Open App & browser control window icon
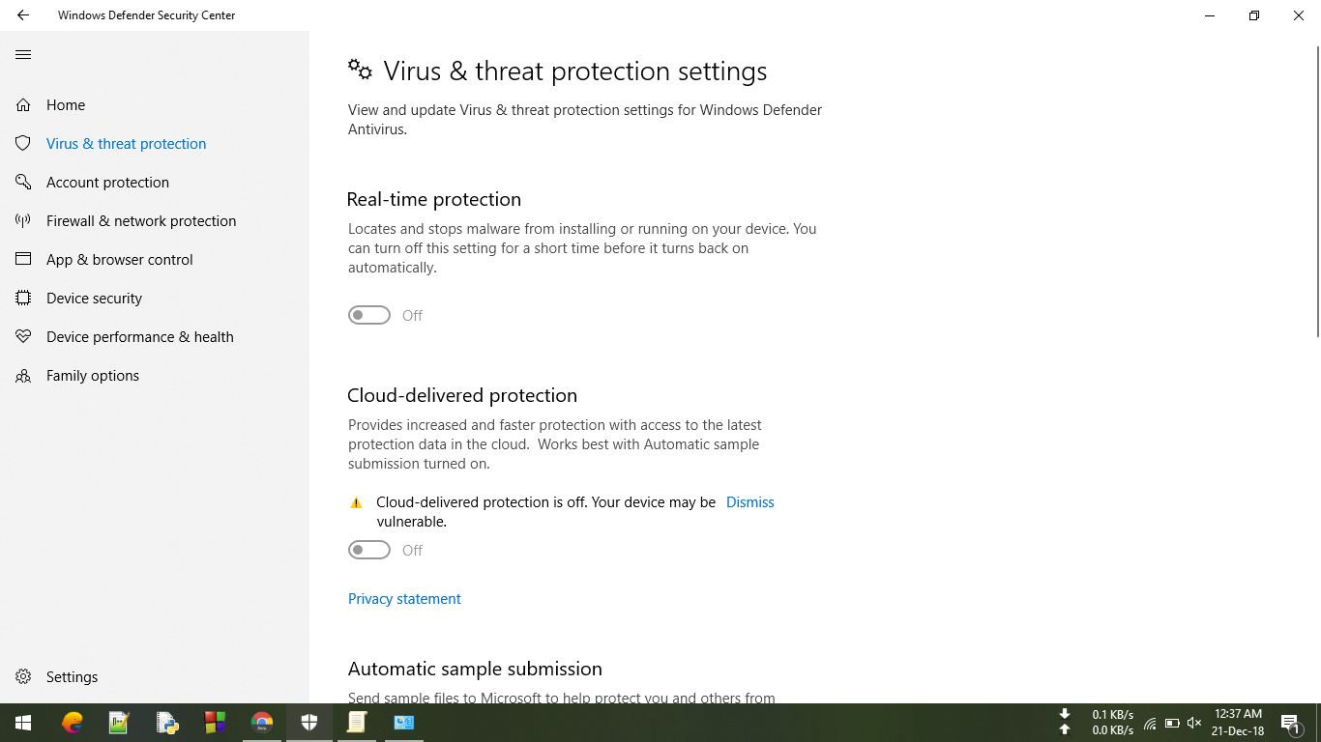Viewport: 1321px width, 742px height. tap(23, 259)
